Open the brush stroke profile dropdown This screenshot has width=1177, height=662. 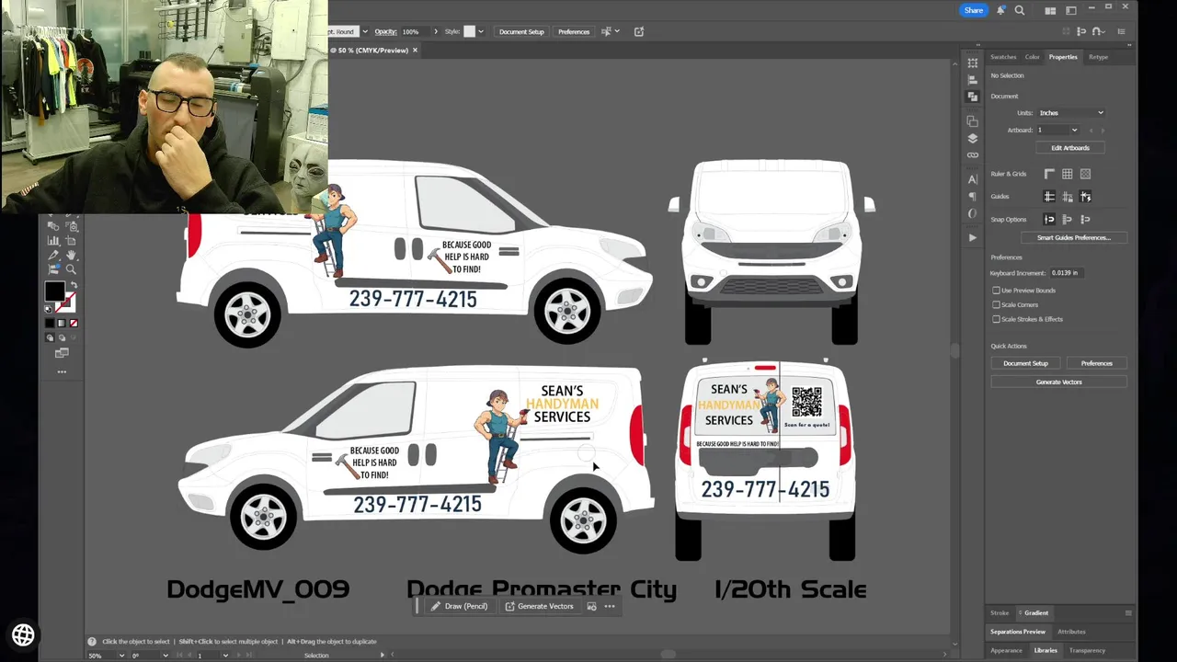364,31
